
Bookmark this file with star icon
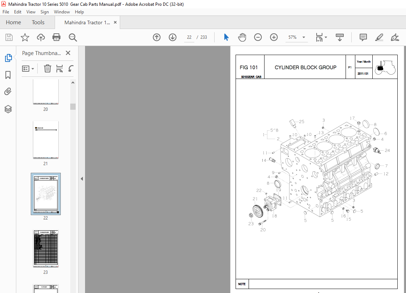(25, 37)
